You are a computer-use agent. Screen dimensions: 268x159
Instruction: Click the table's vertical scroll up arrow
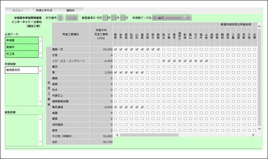coord(259,27)
